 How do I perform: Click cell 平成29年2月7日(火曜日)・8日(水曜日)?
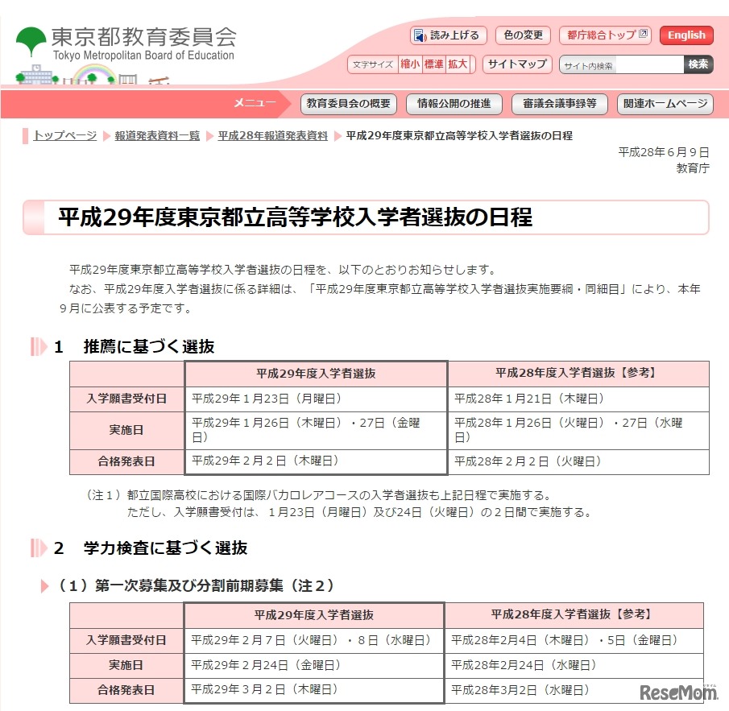[314, 640]
